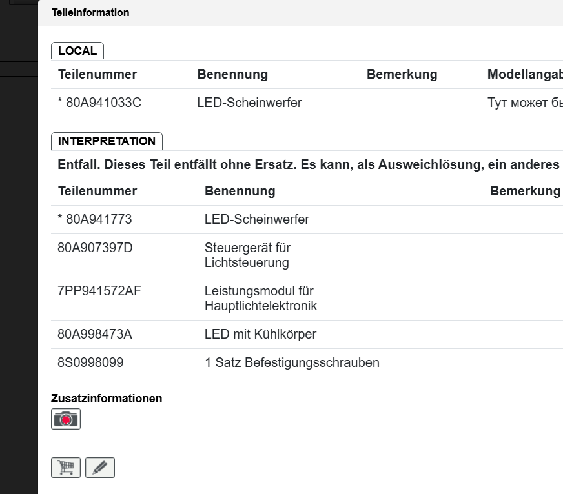Click part number 80A907397D
The image size is (563, 494).
(x=95, y=248)
